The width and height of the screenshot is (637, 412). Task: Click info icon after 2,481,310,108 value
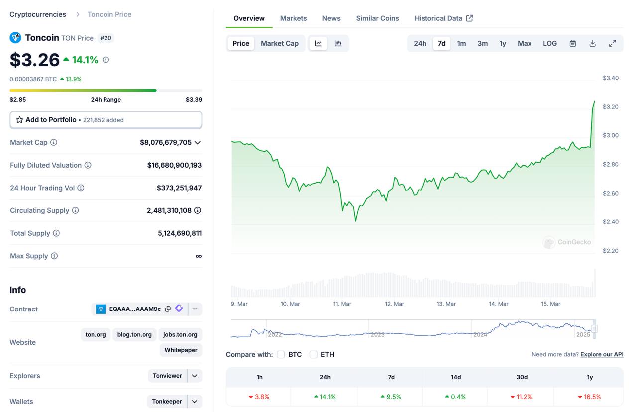(198, 210)
